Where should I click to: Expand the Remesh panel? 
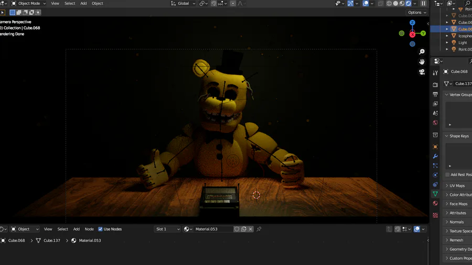(x=456, y=240)
